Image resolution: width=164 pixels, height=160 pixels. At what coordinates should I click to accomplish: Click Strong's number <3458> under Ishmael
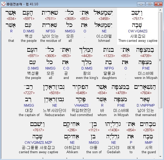click(x=104, y=19)
